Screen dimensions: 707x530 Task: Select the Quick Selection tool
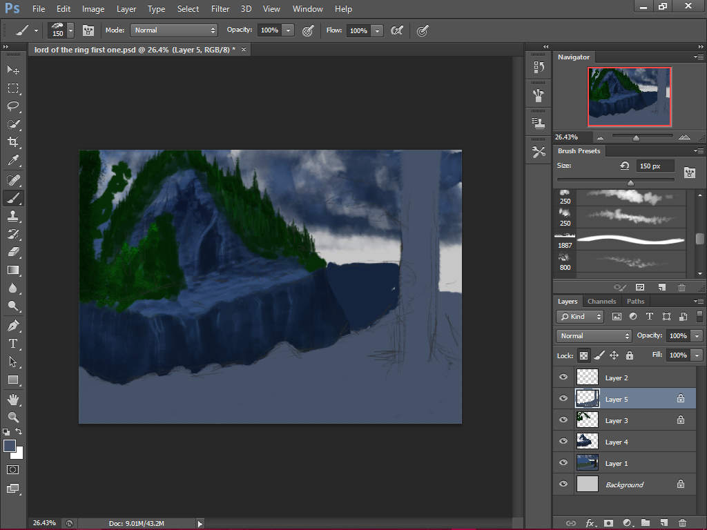(x=13, y=124)
